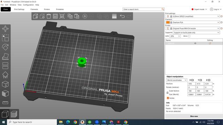This screenshot has height=125, width=223.
Task: Click the Add instance plus icon
Action: [85, 16]
